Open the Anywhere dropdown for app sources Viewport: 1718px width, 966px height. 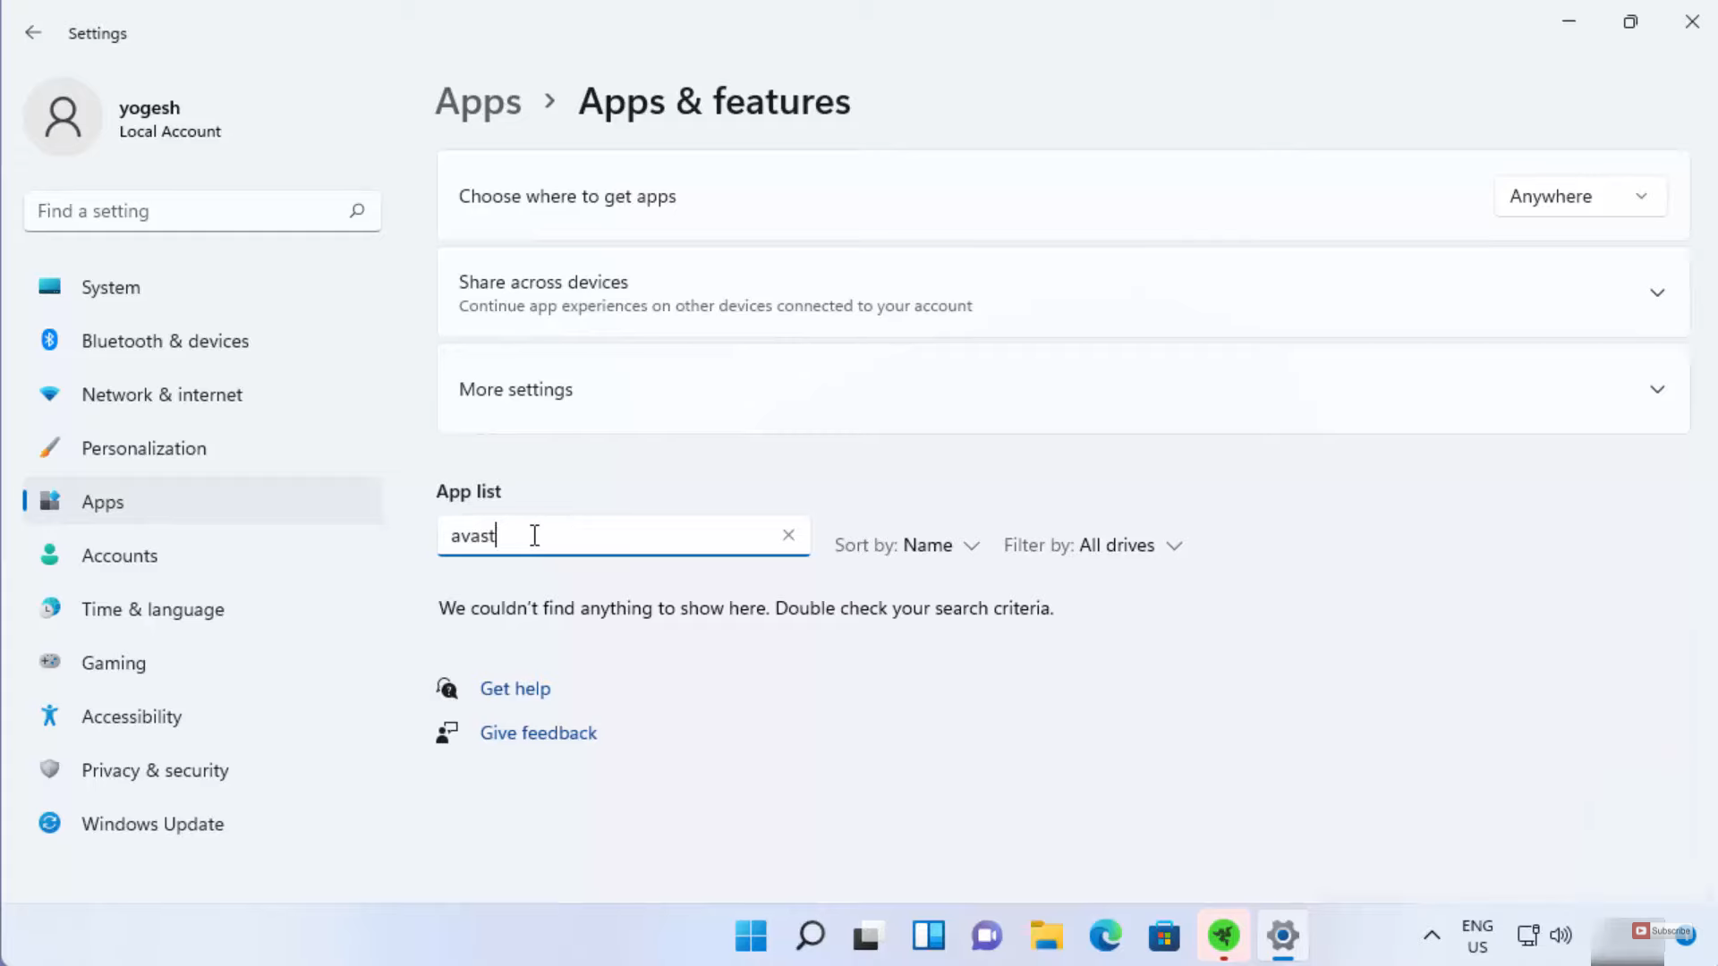[x=1579, y=197]
